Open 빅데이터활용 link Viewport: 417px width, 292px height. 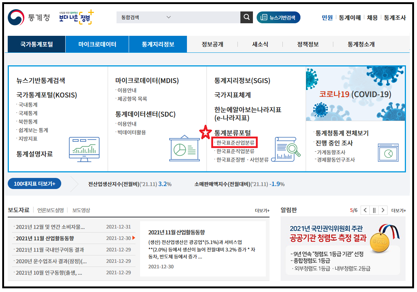coord(131,132)
